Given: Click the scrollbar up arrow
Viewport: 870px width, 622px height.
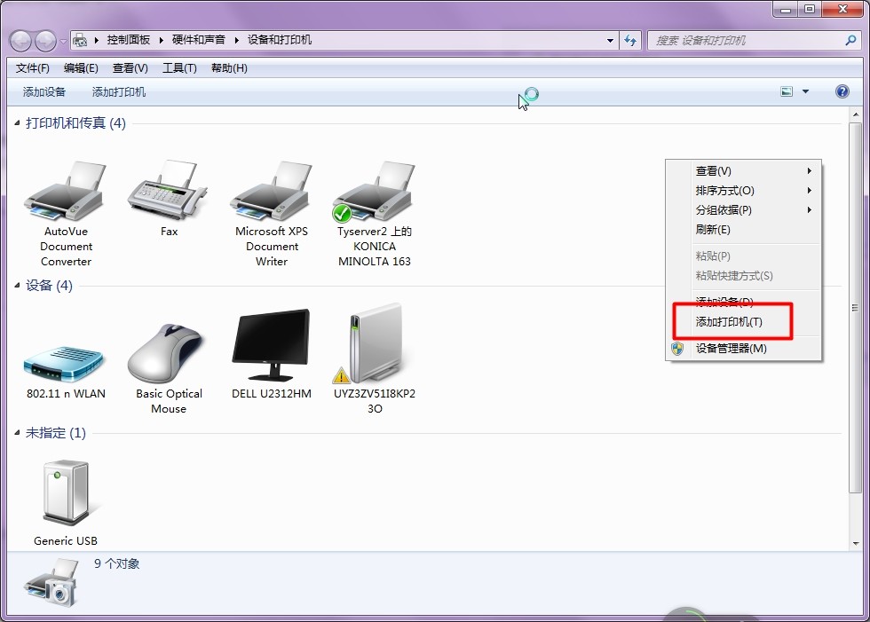Looking at the screenshot, I should click(x=855, y=114).
